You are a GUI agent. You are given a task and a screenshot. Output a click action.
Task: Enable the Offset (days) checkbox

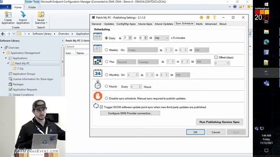216,57
